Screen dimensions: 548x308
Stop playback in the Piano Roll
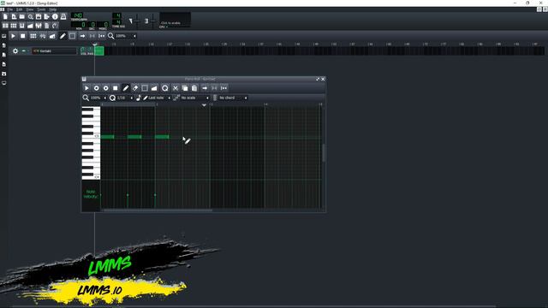(x=116, y=88)
